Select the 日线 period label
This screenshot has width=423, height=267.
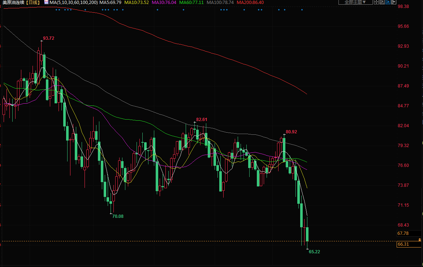point(34,2)
